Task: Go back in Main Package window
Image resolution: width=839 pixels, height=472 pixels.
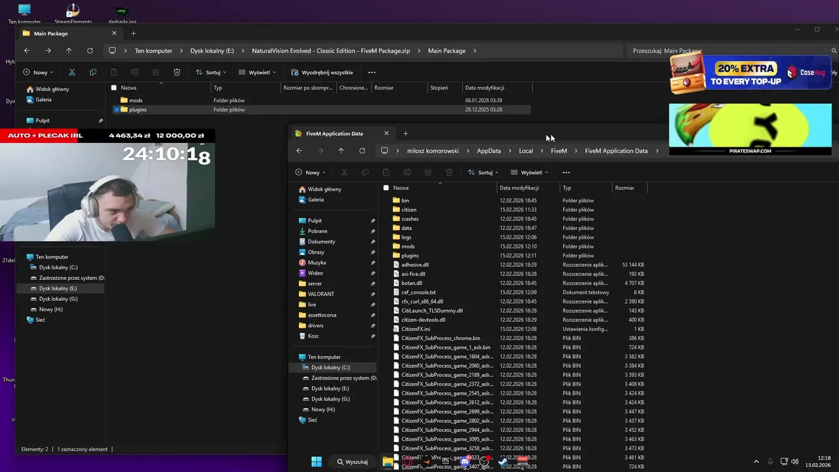Action: [x=27, y=50]
